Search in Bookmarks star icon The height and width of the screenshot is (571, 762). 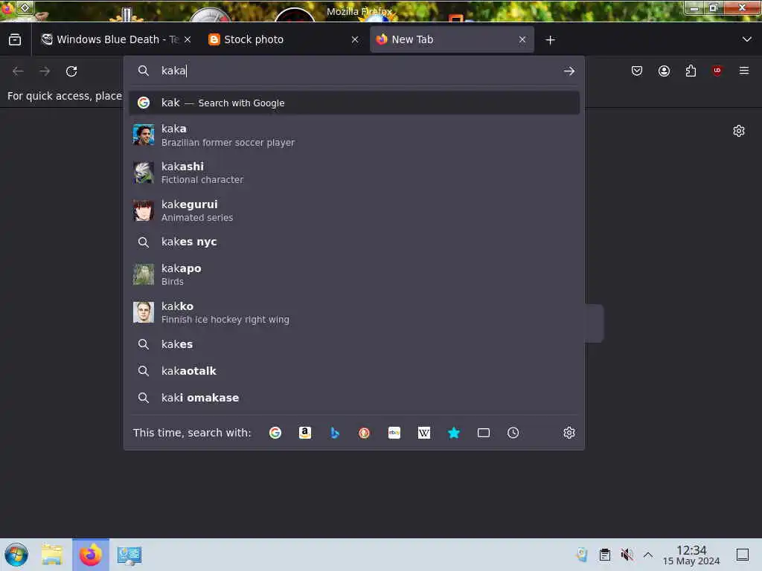click(453, 433)
